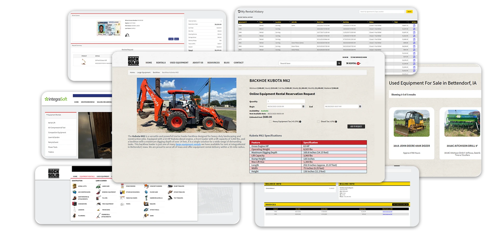Toggle the Diesel Tax checkbox
499x234 pixels.
[x=318, y=122]
